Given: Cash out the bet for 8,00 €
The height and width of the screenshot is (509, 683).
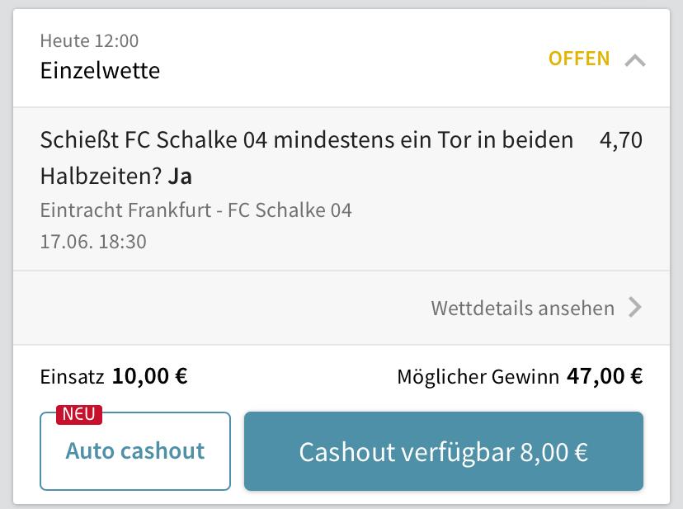Looking at the screenshot, I should tap(444, 451).
